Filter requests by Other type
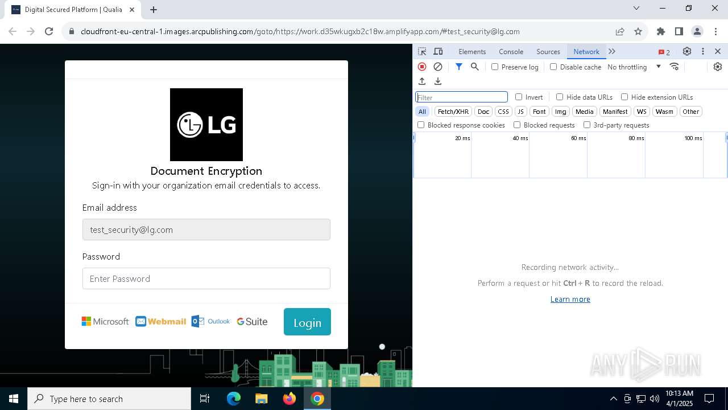Viewport: 728px width, 410px height. [691, 112]
